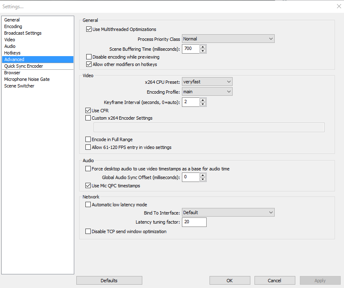The height and width of the screenshot is (288, 344).
Task: Decrease Scene Buffering Time with down arrow
Action: coord(203,51)
